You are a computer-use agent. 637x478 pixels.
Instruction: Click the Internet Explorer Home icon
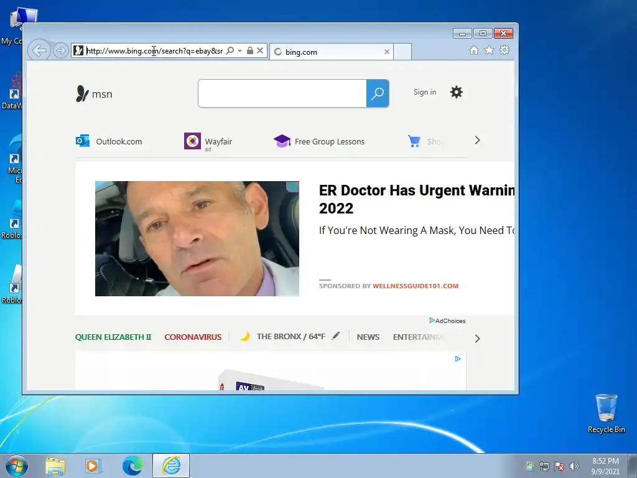[473, 50]
